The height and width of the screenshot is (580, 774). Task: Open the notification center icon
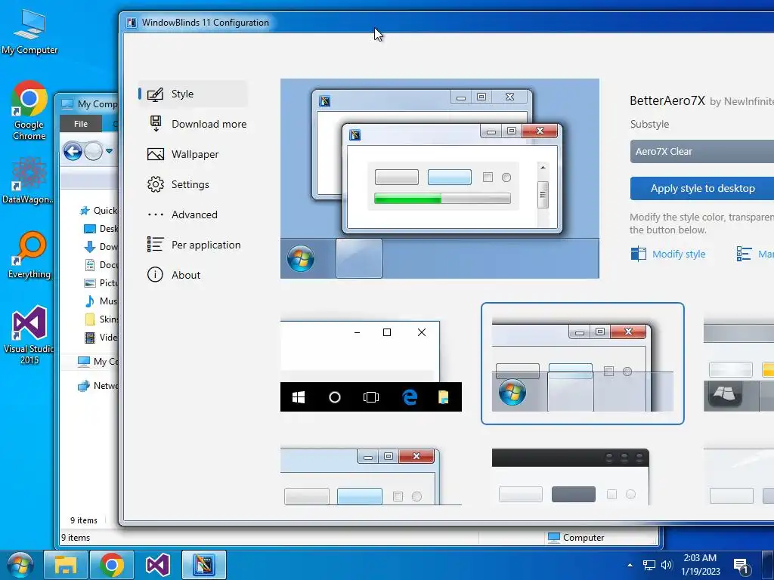[x=741, y=566]
